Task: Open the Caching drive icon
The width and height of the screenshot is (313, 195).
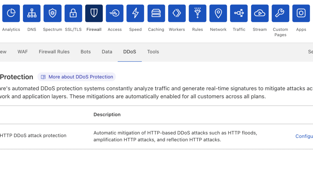Action: tap(156, 13)
